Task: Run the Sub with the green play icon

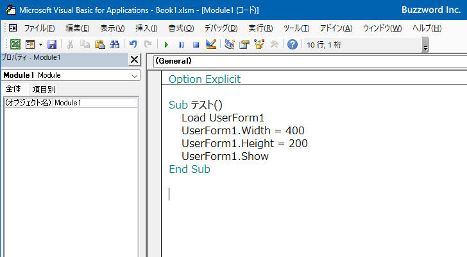Action: (166, 45)
